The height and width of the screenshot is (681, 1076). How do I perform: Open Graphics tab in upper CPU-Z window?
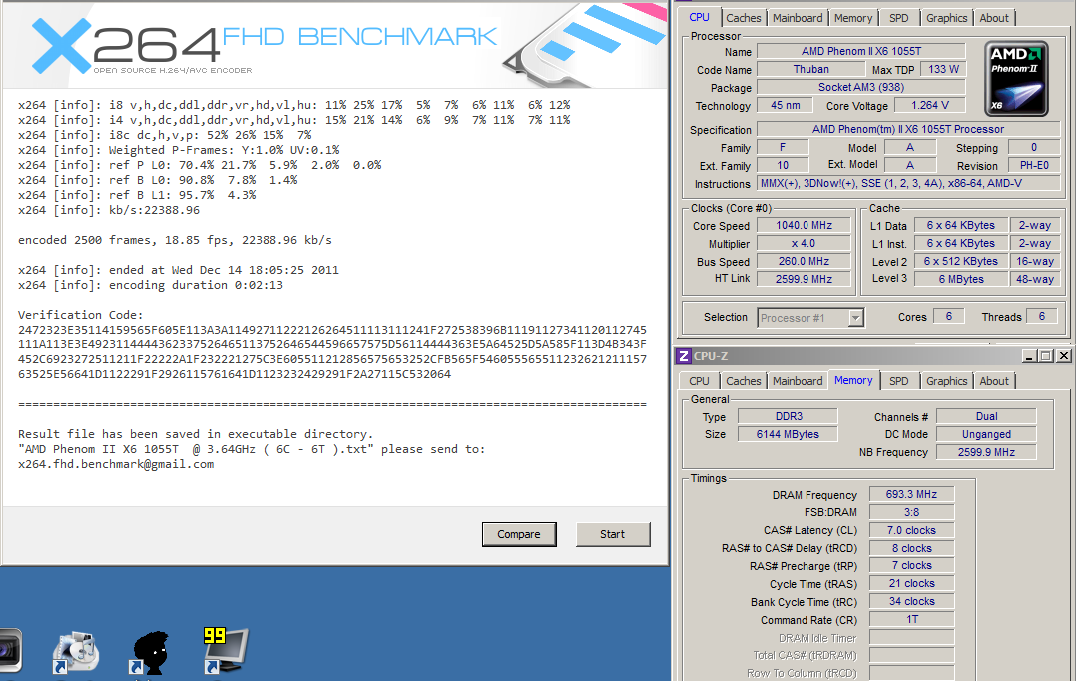[946, 18]
